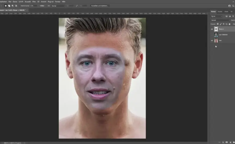235x144 pixels.
Task: Click the Auswählen und maskieren button
Action: click(100, 6)
